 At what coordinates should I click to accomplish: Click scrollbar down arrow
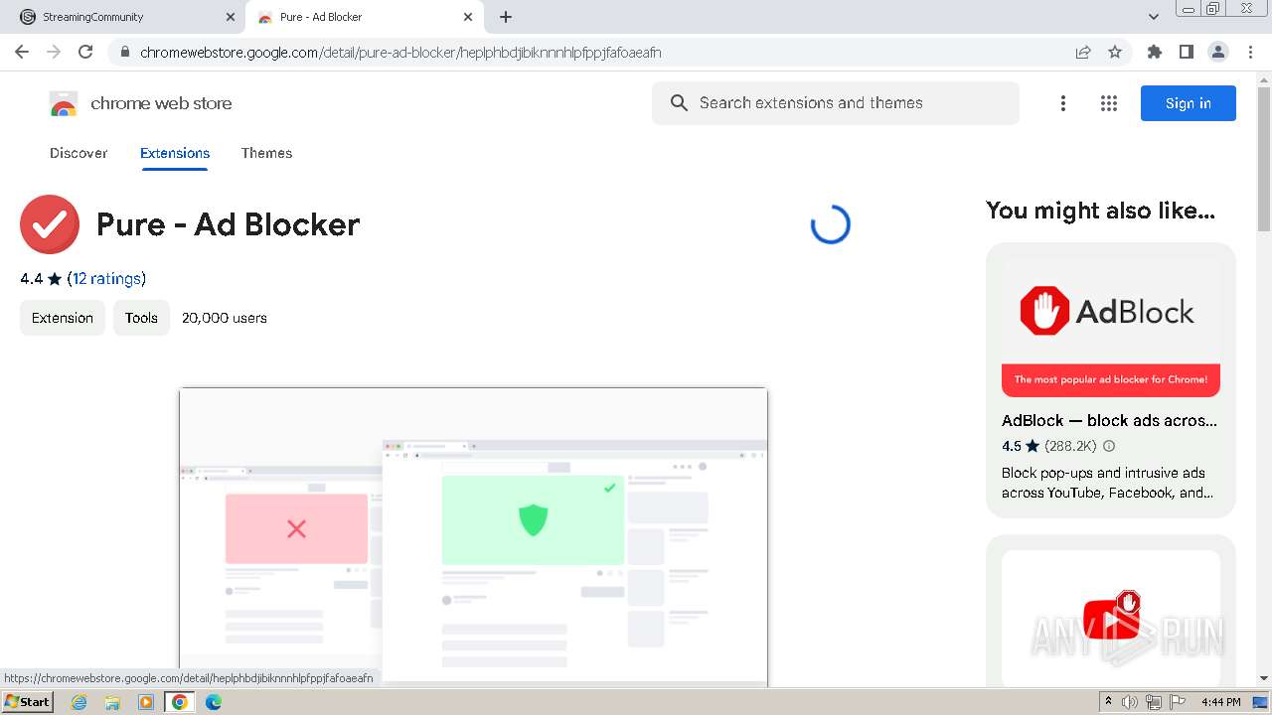coord(1264,678)
